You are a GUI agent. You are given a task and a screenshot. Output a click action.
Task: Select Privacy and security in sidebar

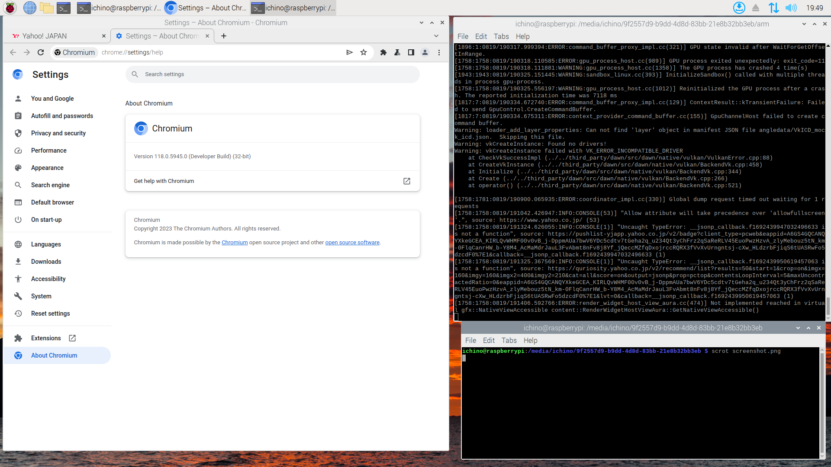coord(58,133)
